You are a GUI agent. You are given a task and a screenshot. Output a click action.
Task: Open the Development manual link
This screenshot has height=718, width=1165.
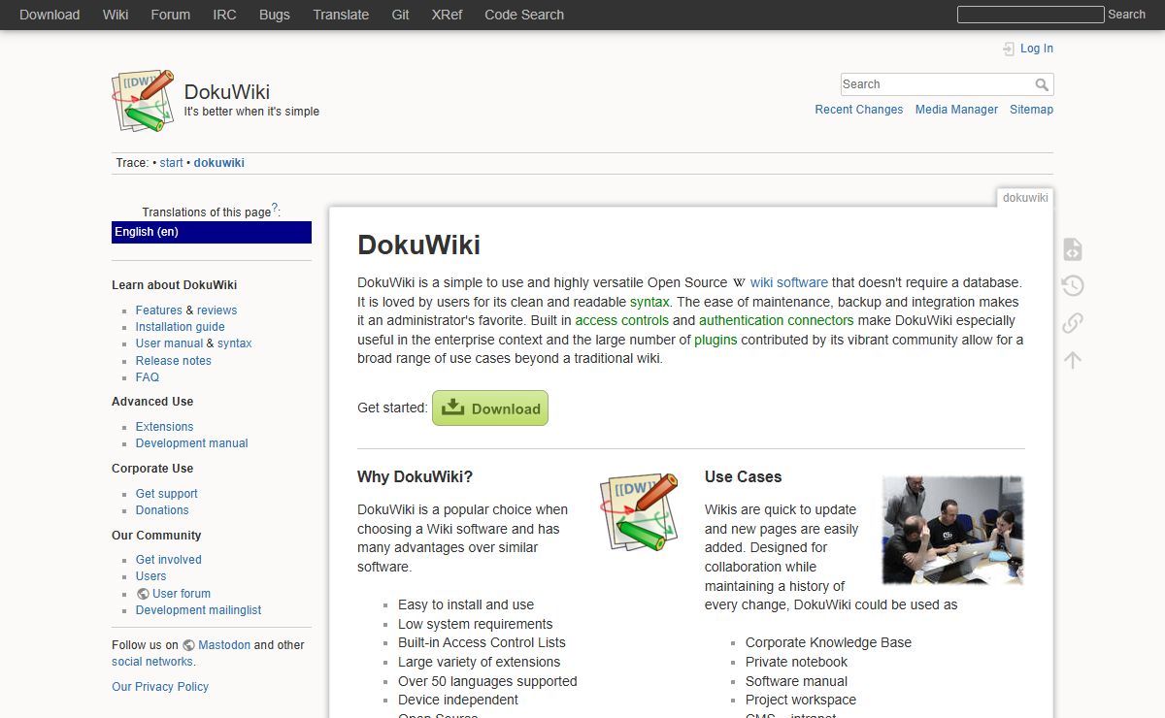pyautogui.click(x=191, y=443)
